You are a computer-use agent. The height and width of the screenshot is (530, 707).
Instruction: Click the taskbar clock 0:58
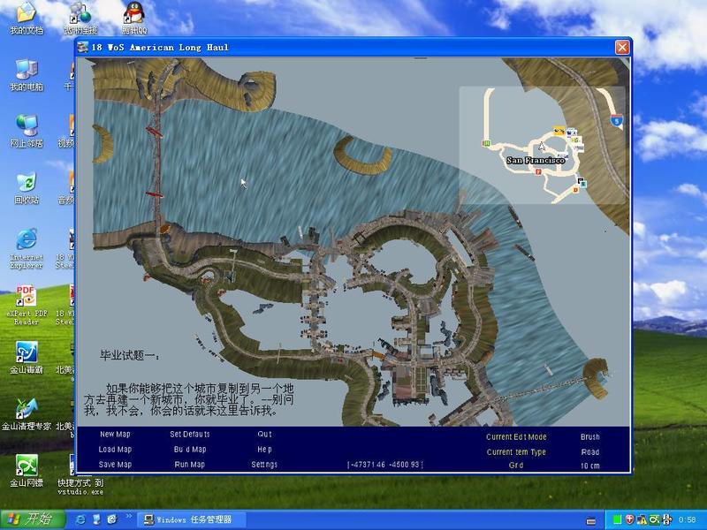pyautogui.click(x=688, y=520)
